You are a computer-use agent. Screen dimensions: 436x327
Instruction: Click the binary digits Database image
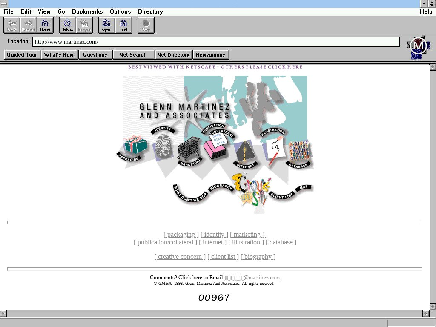click(300, 151)
